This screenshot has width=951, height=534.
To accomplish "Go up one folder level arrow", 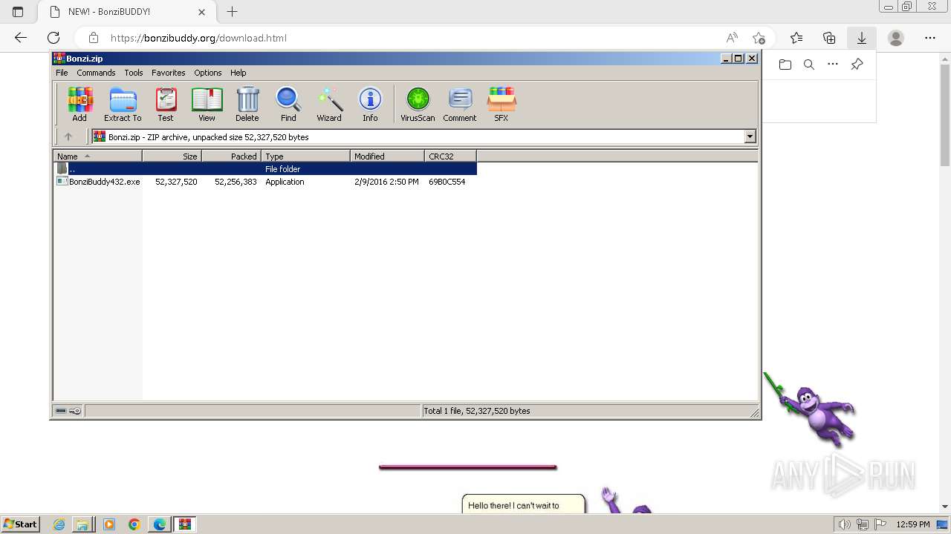I will [x=68, y=136].
